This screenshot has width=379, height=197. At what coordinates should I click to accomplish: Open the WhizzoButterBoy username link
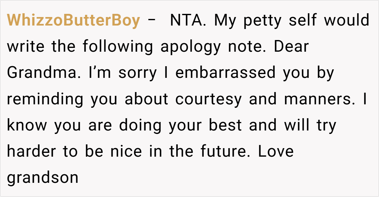[x=73, y=21]
